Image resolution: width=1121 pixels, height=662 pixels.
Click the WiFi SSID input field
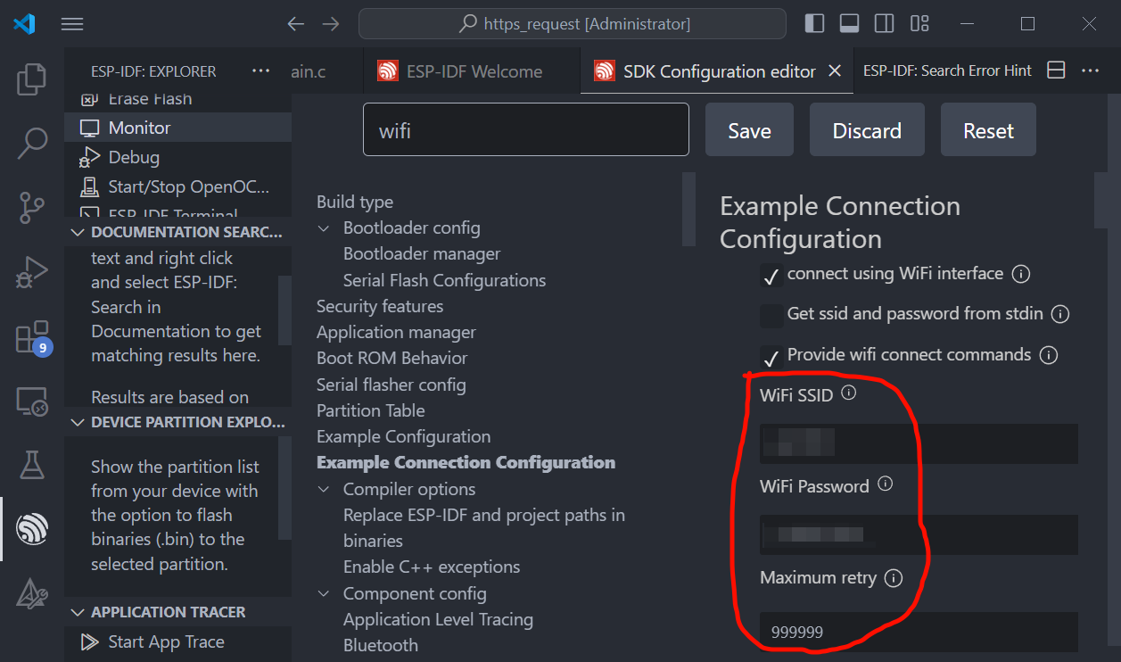(x=919, y=443)
